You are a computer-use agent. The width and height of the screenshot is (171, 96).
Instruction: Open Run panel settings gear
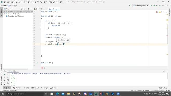tap(164, 71)
